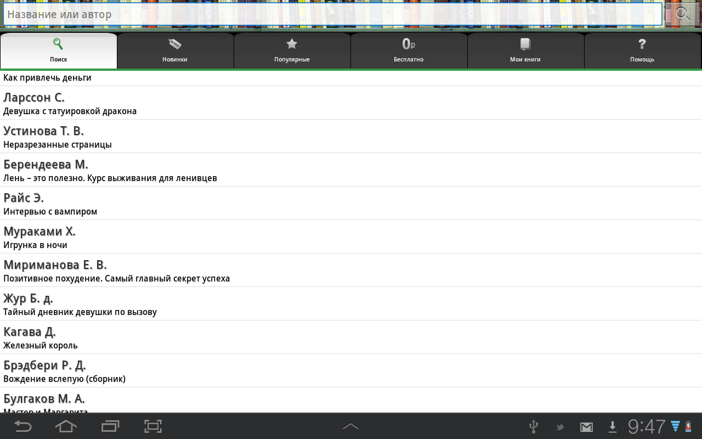Tap the download notification icon

[613, 427]
